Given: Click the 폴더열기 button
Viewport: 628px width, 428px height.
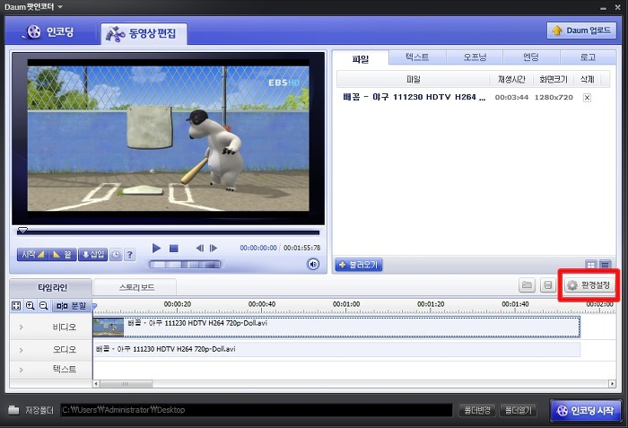Looking at the screenshot, I should [x=518, y=410].
